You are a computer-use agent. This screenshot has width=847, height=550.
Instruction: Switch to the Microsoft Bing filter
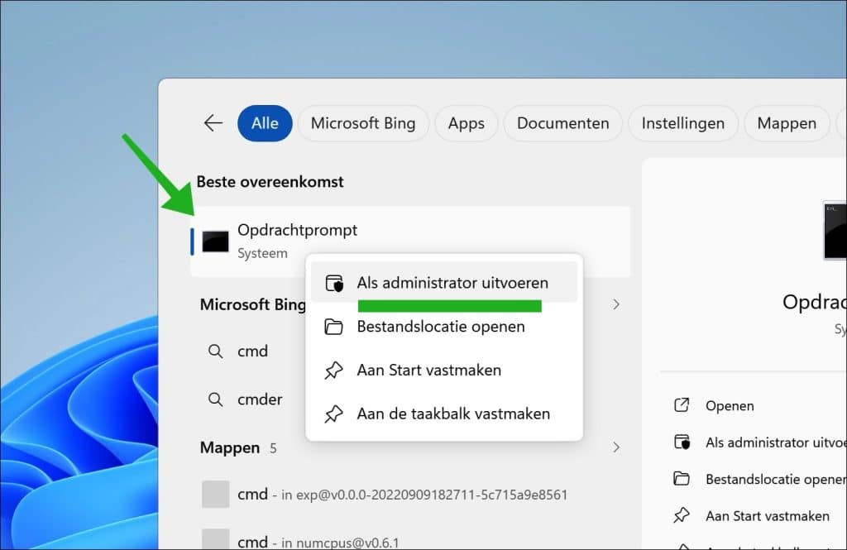coord(363,123)
